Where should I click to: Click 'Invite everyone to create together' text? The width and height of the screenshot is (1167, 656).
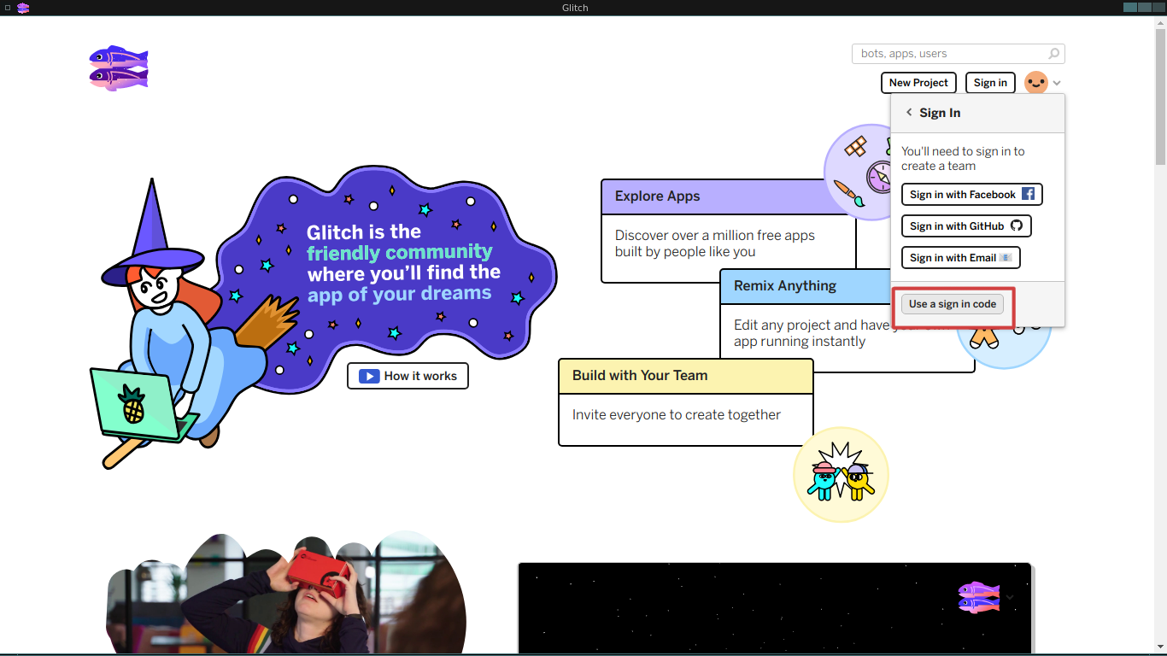click(677, 415)
